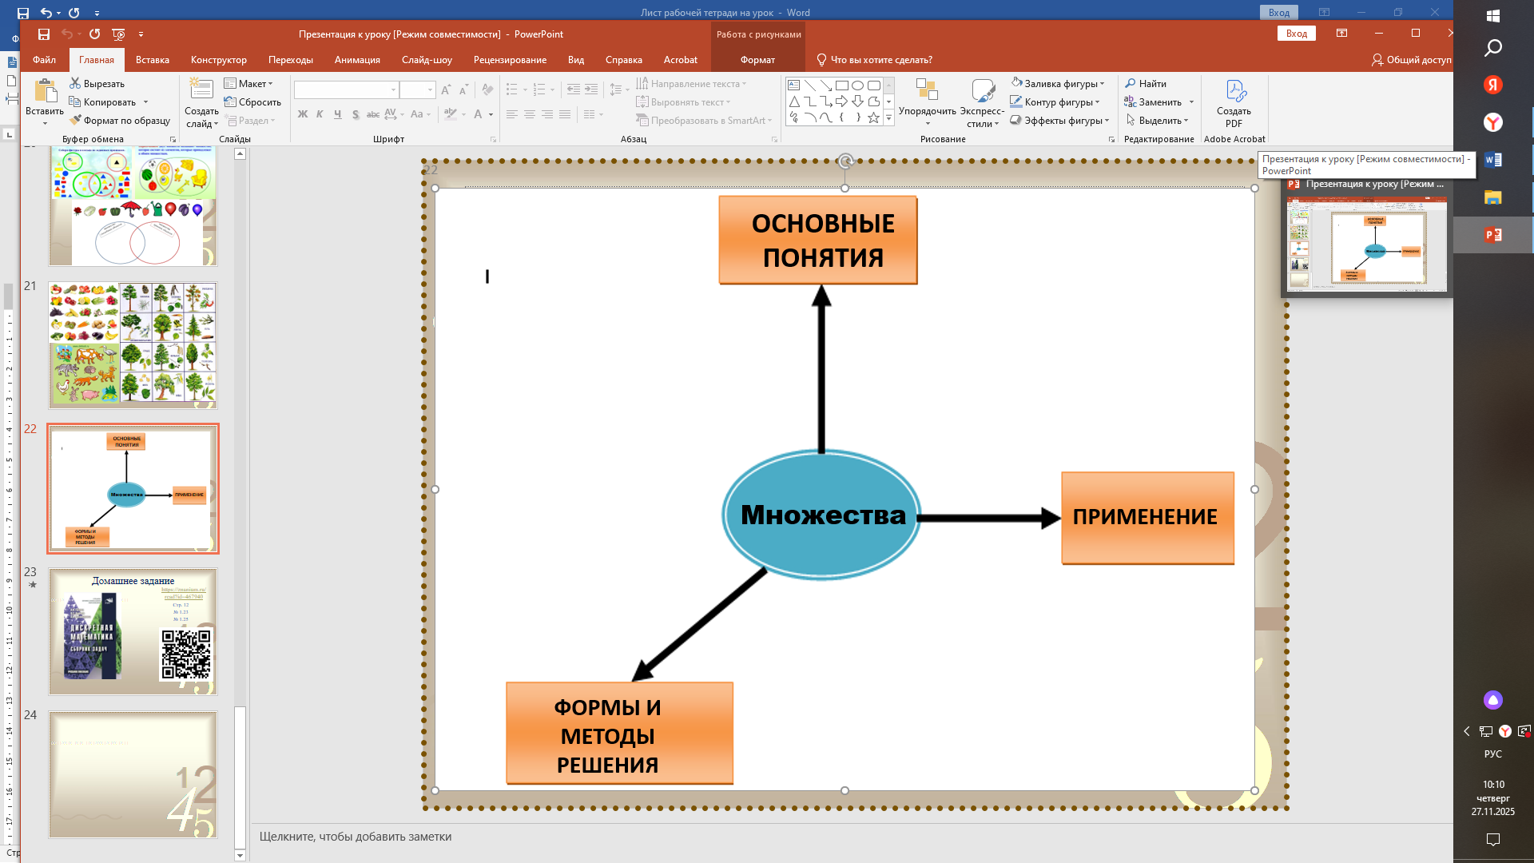Switch to the Вставка ribbon tab

pyautogui.click(x=152, y=60)
